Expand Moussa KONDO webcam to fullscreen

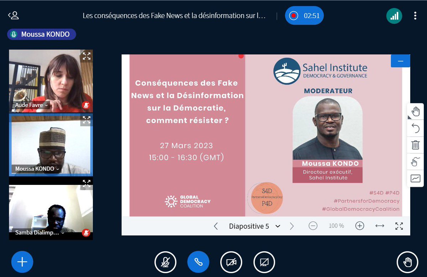[86, 120]
